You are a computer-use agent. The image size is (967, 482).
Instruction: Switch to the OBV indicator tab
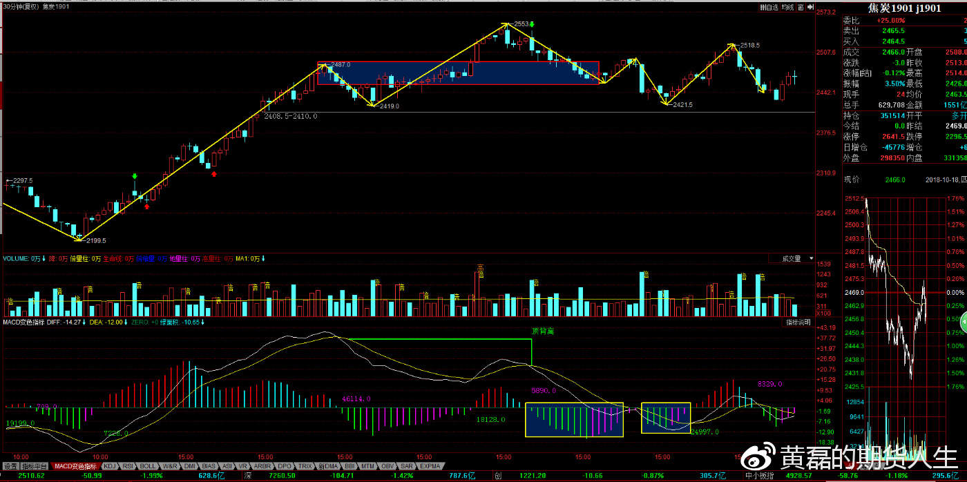tap(387, 466)
